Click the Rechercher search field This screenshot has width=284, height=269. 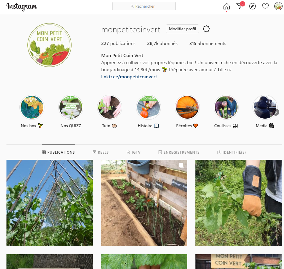click(x=144, y=6)
